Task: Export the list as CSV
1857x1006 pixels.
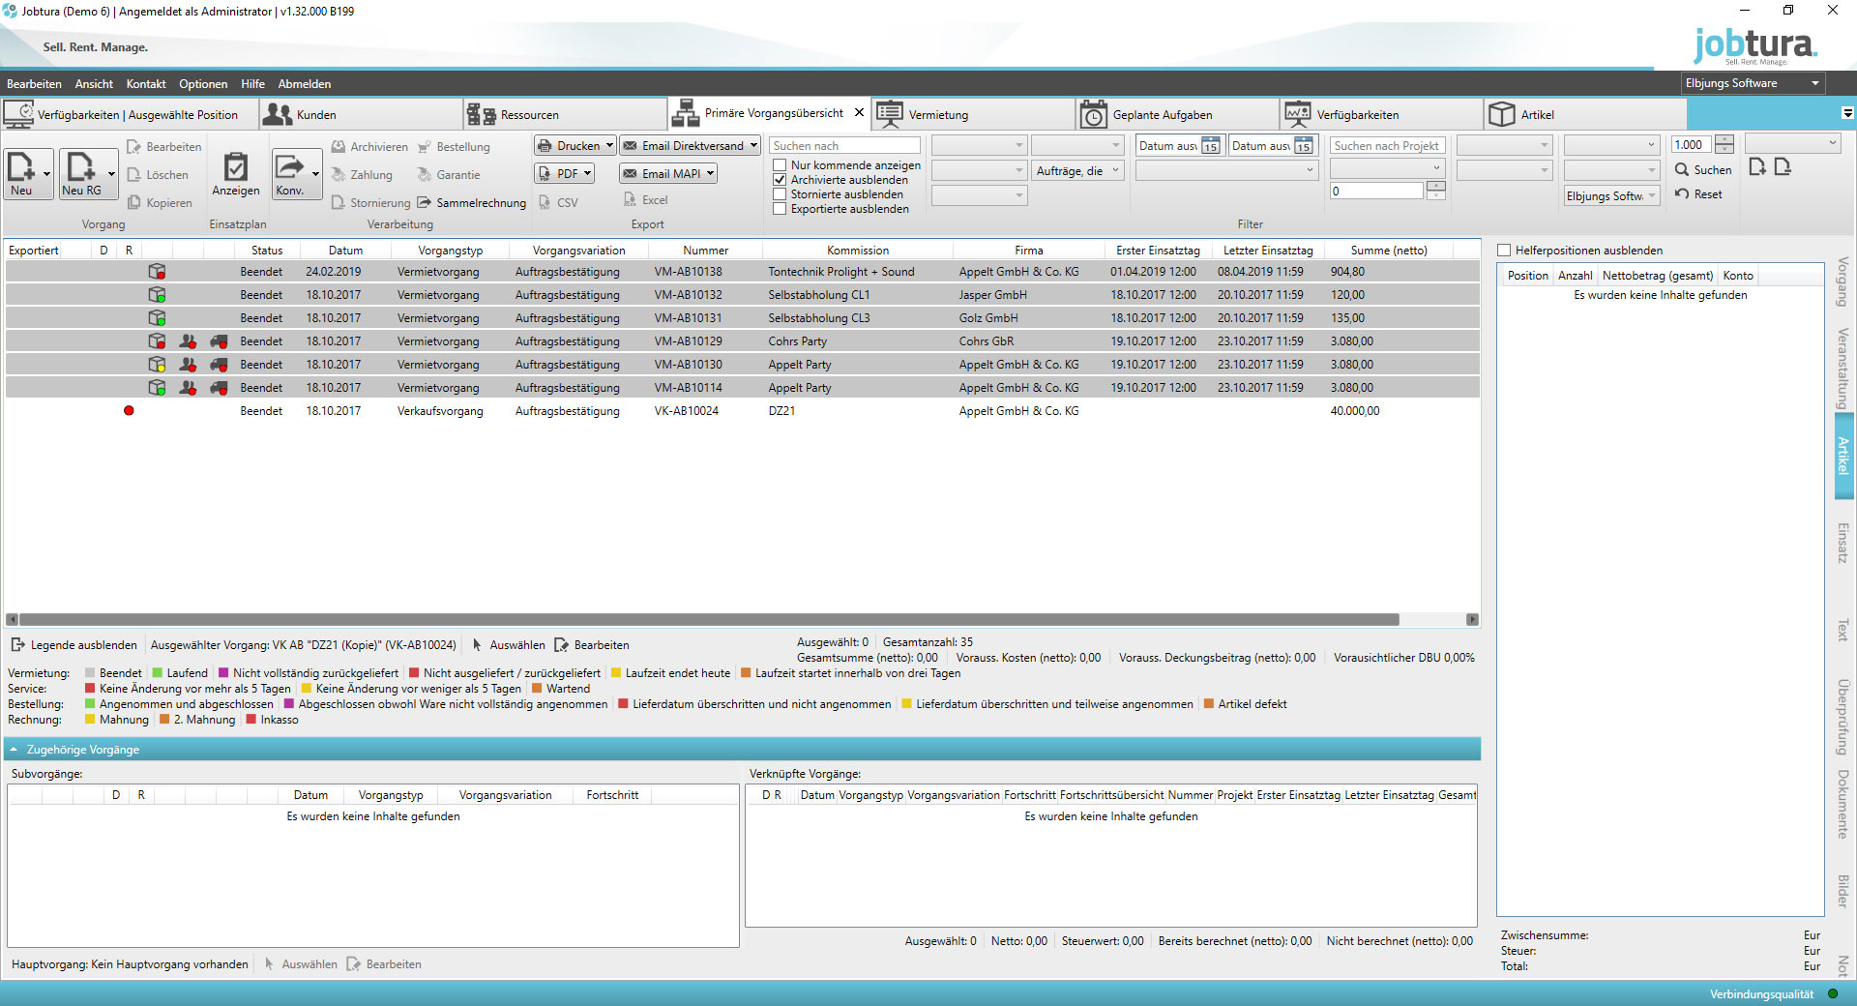Action: pos(559,203)
